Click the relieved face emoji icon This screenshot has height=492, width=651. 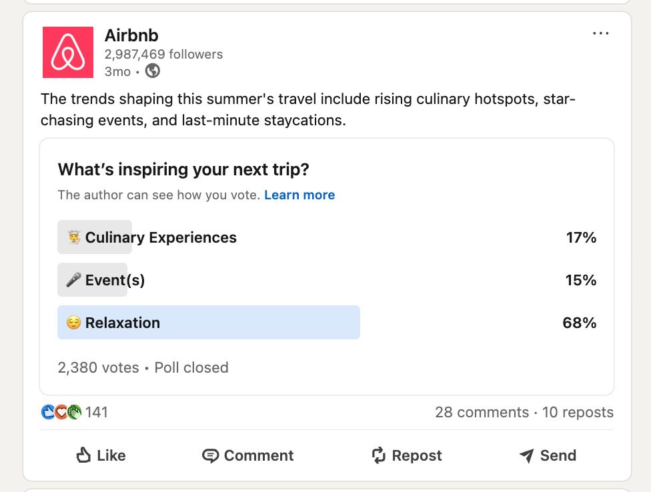(73, 323)
